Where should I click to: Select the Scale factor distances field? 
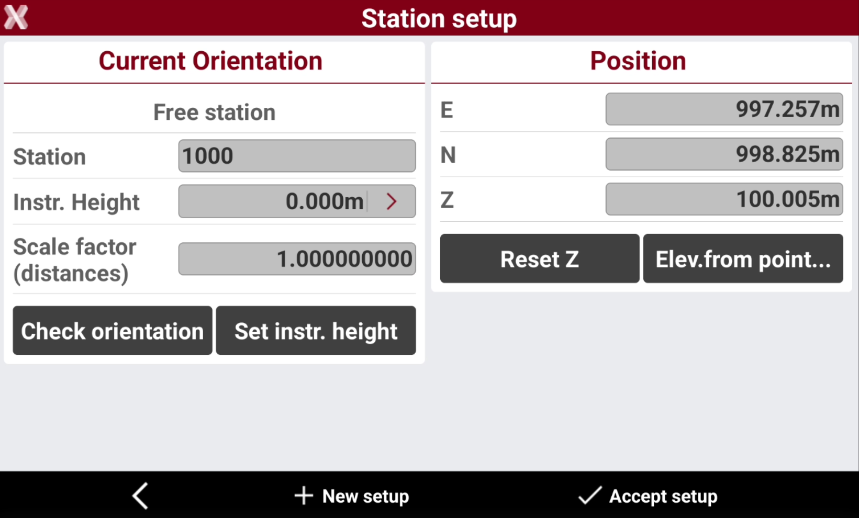point(297,259)
